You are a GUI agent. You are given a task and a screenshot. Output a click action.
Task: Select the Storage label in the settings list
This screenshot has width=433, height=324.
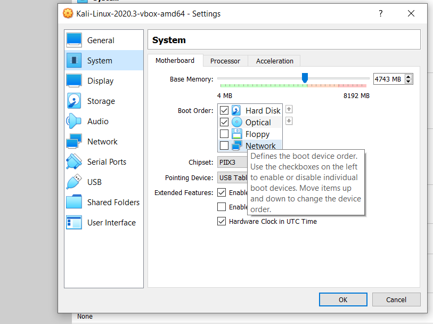tap(101, 101)
